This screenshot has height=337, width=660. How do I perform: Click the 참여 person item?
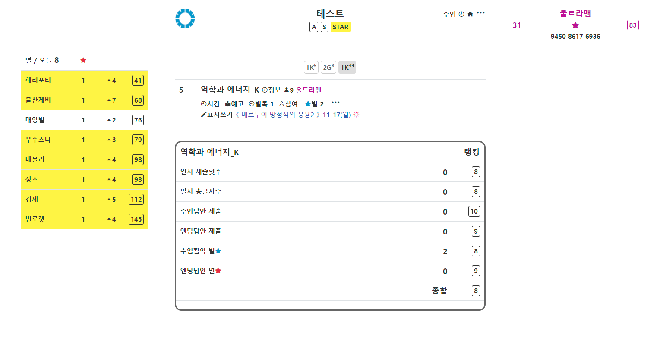click(288, 104)
